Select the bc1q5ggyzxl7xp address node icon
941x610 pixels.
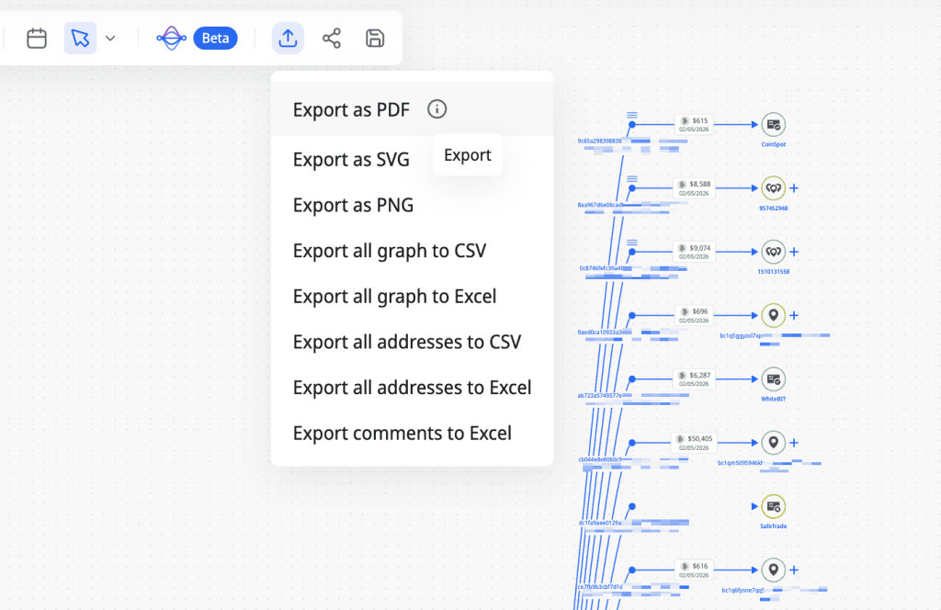click(x=774, y=315)
